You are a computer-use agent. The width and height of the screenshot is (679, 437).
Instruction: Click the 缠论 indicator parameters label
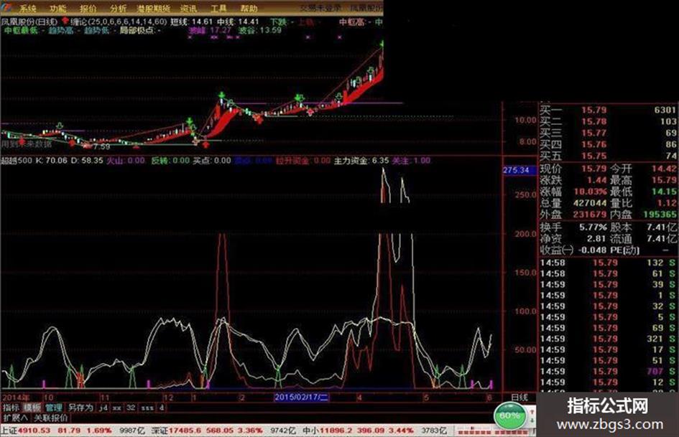pos(119,22)
